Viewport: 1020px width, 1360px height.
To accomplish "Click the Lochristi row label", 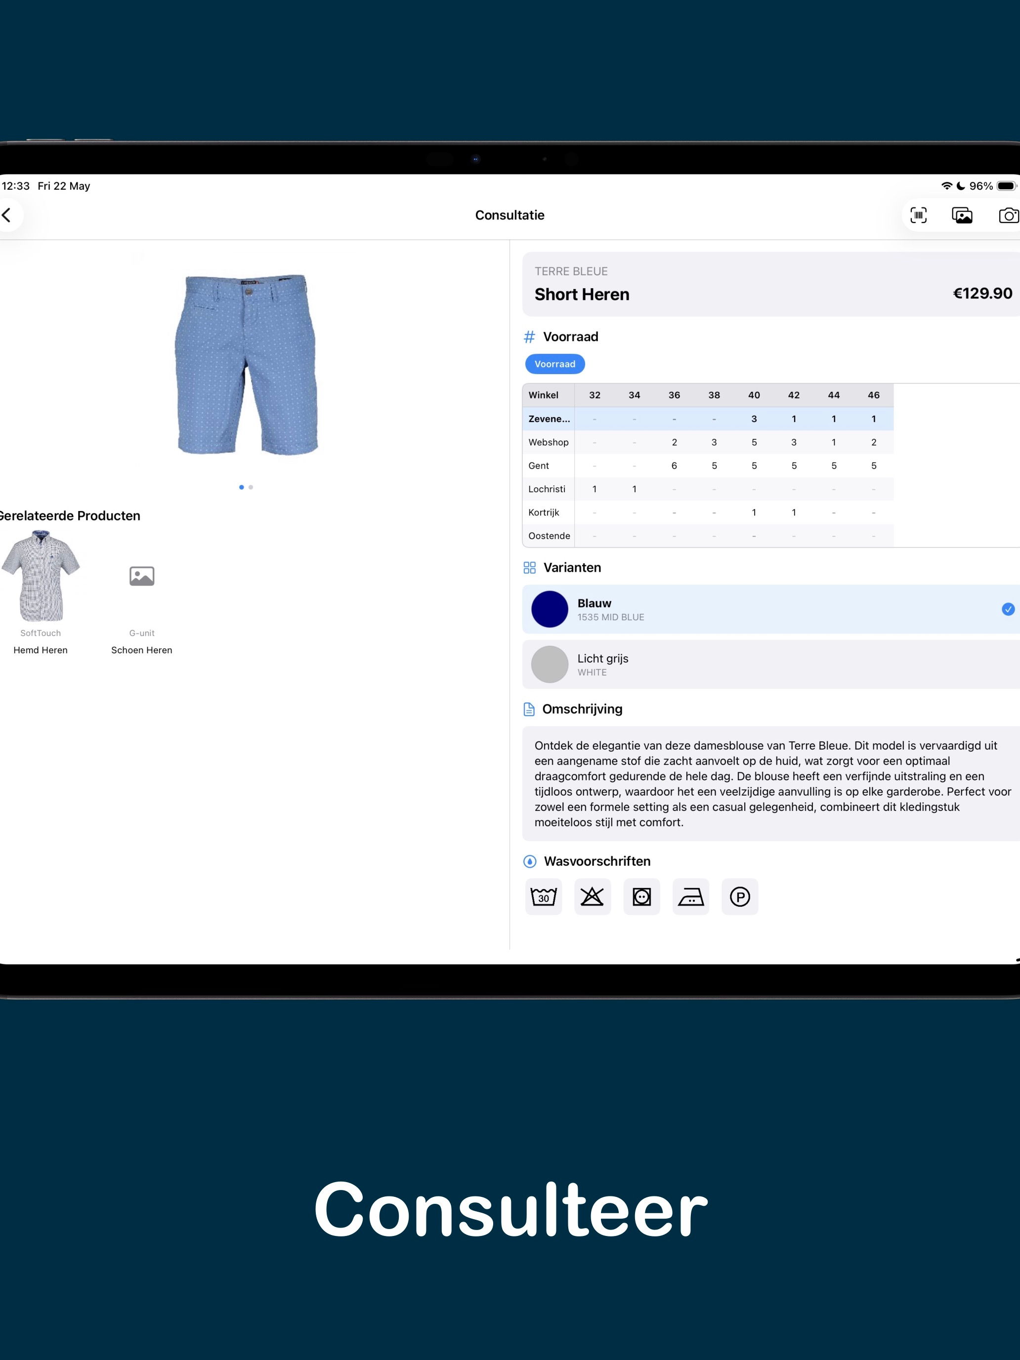I will tap(547, 489).
